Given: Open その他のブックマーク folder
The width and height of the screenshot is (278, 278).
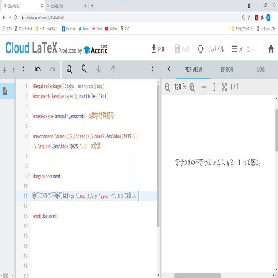Looking at the screenshot, I should pyautogui.click(x=242, y=29).
